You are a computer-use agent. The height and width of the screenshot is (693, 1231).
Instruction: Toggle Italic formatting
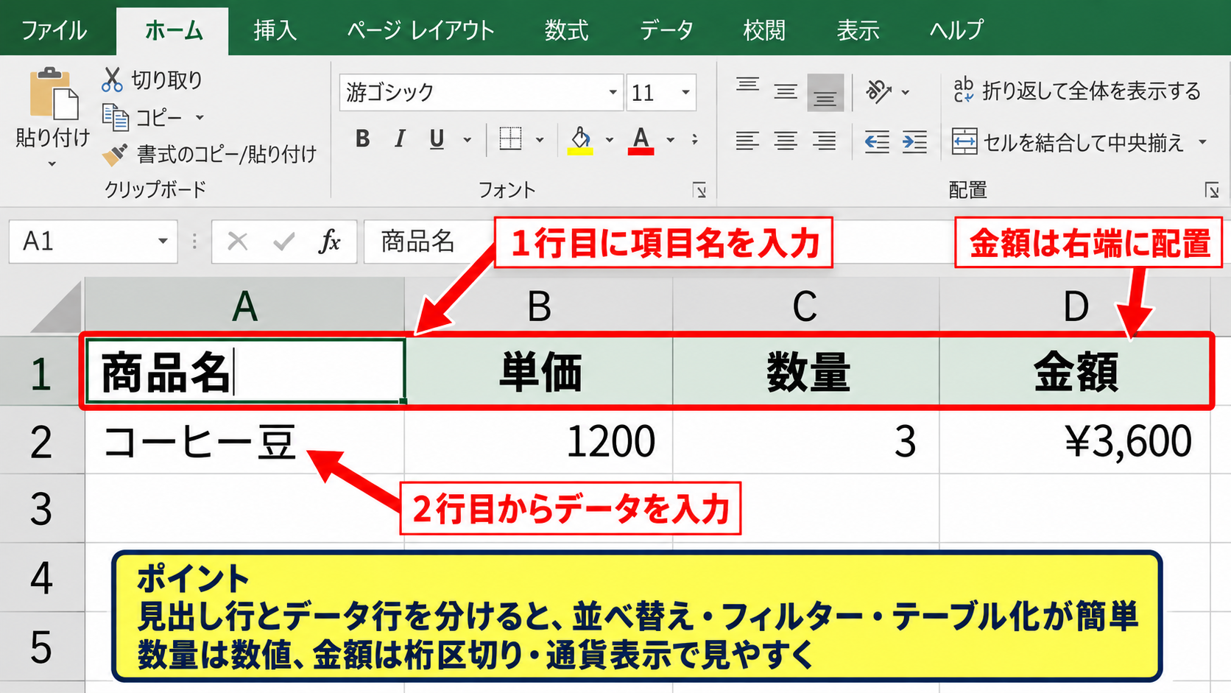pyautogui.click(x=400, y=138)
